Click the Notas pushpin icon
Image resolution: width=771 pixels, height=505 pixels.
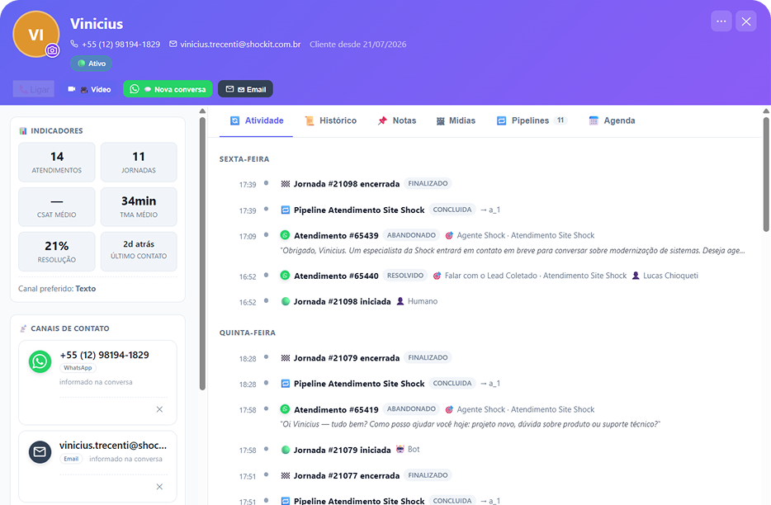point(382,120)
